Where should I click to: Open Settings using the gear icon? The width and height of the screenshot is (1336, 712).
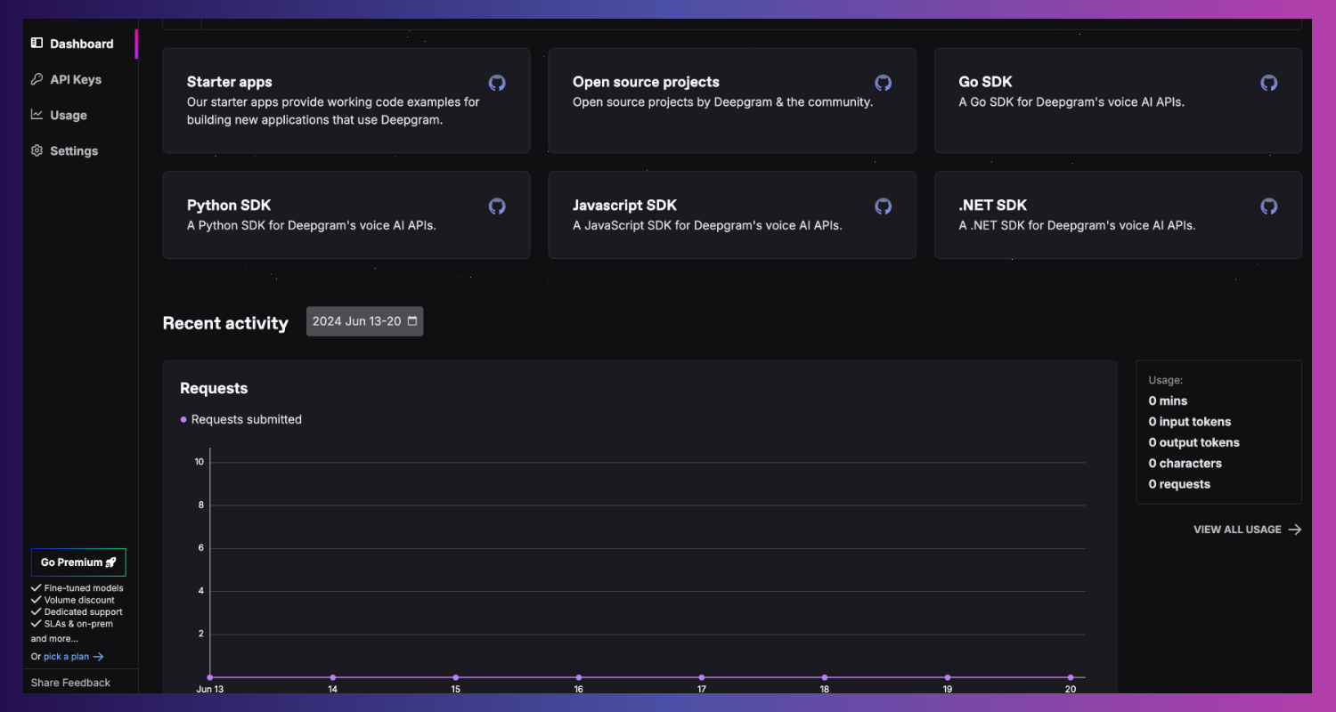tap(37, 150)
